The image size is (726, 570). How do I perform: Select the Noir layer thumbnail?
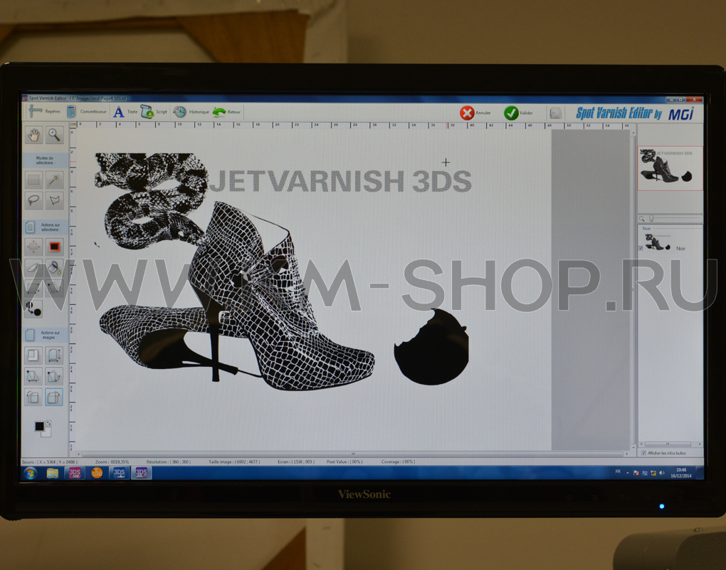(658, 242)
